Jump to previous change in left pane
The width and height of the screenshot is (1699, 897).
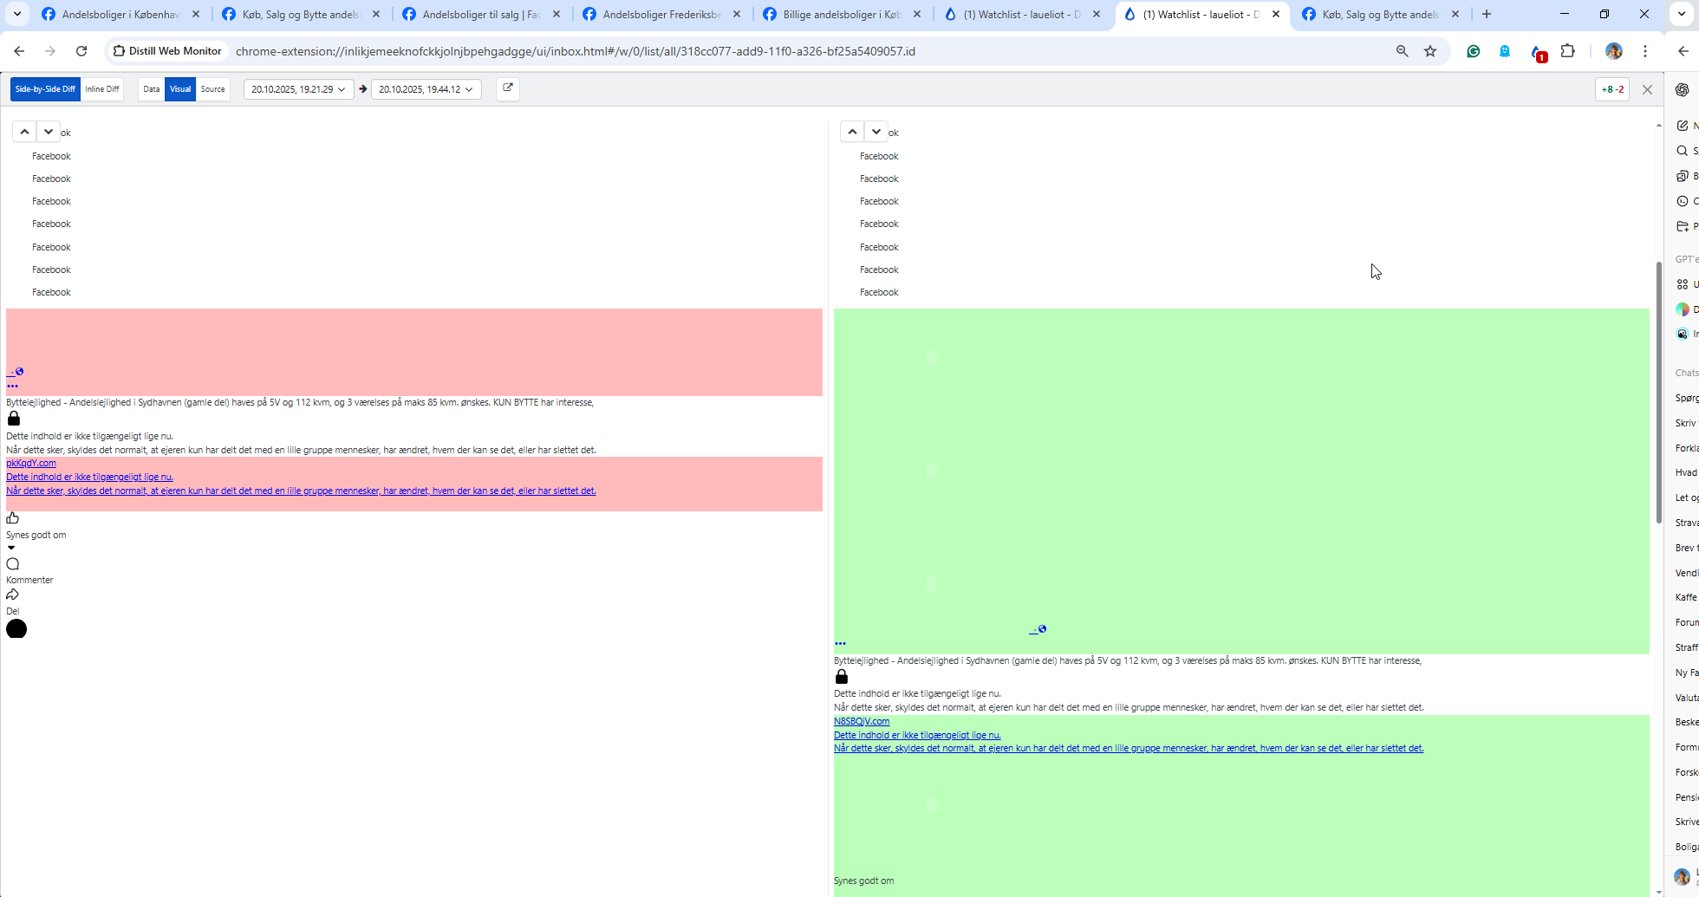24,132
